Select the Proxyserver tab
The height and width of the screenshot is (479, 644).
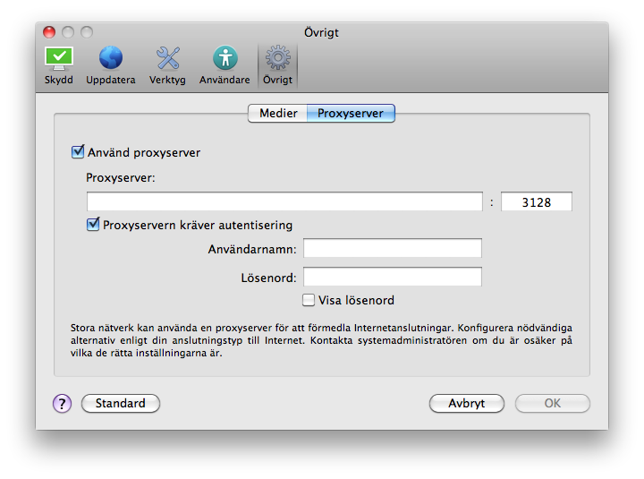click(351, 113)
